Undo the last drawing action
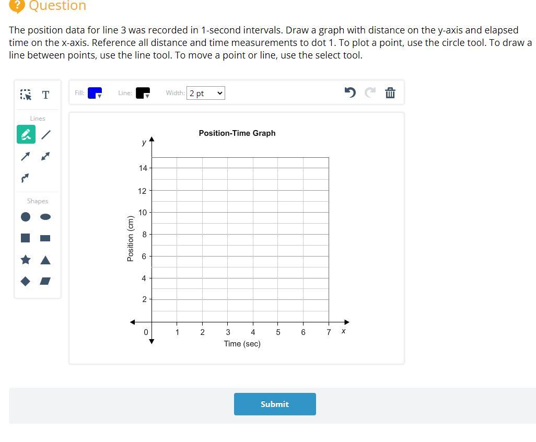536x442 pixels. pyautogui.click(x=350, y=92)
